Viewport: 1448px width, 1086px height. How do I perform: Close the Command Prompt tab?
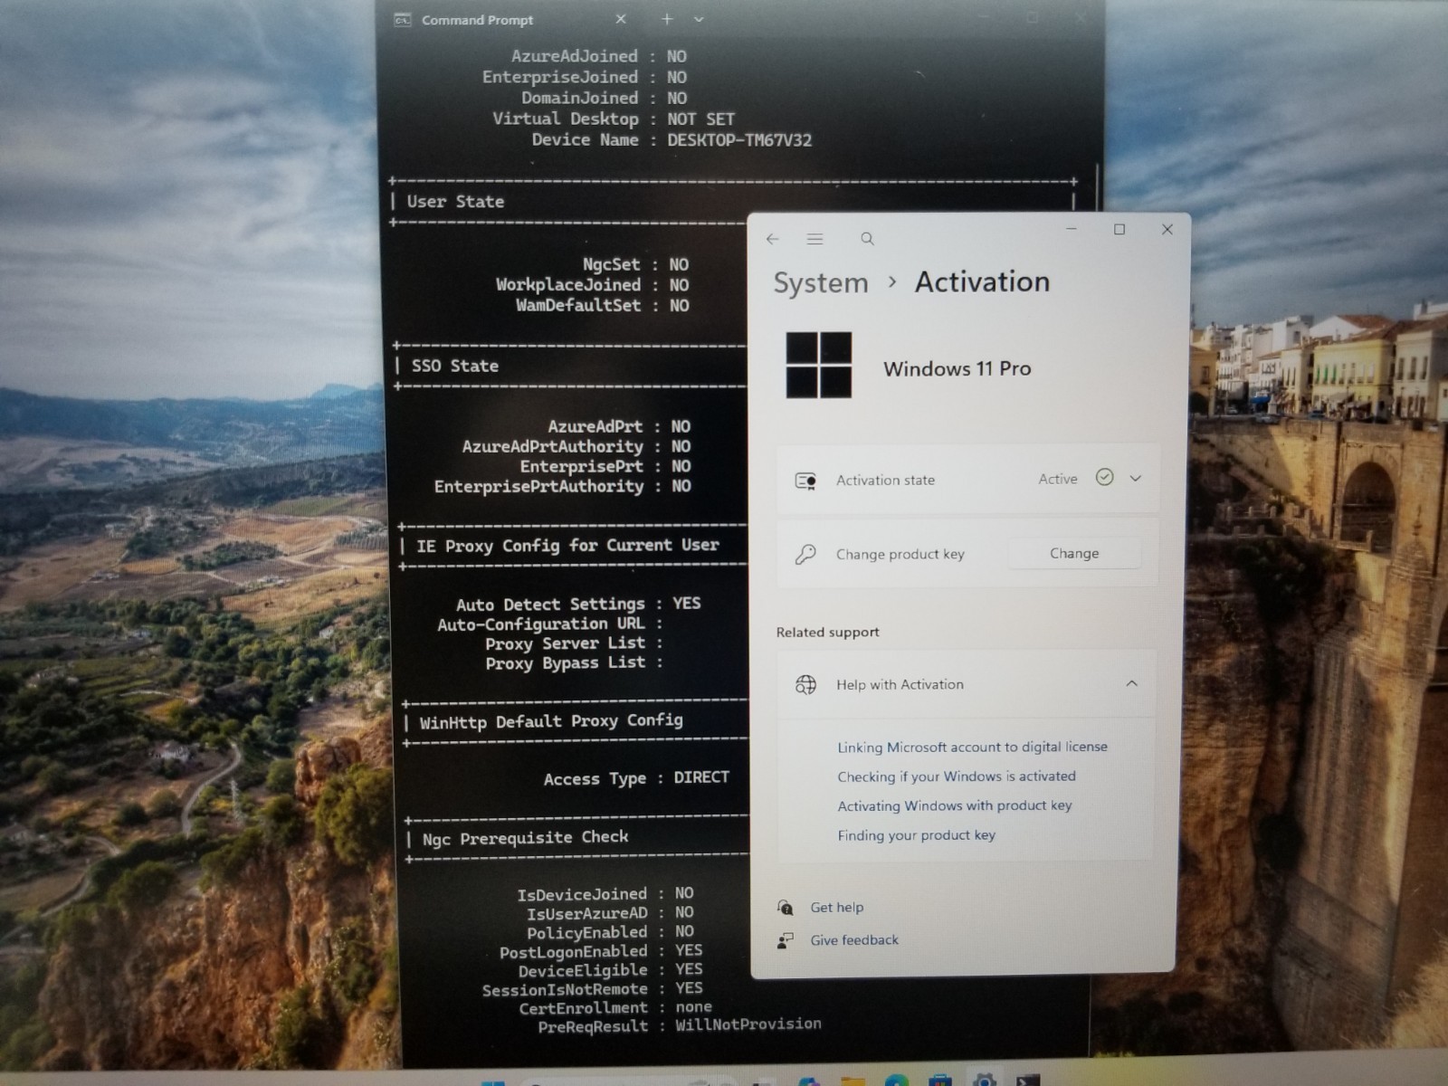(621, 19)
